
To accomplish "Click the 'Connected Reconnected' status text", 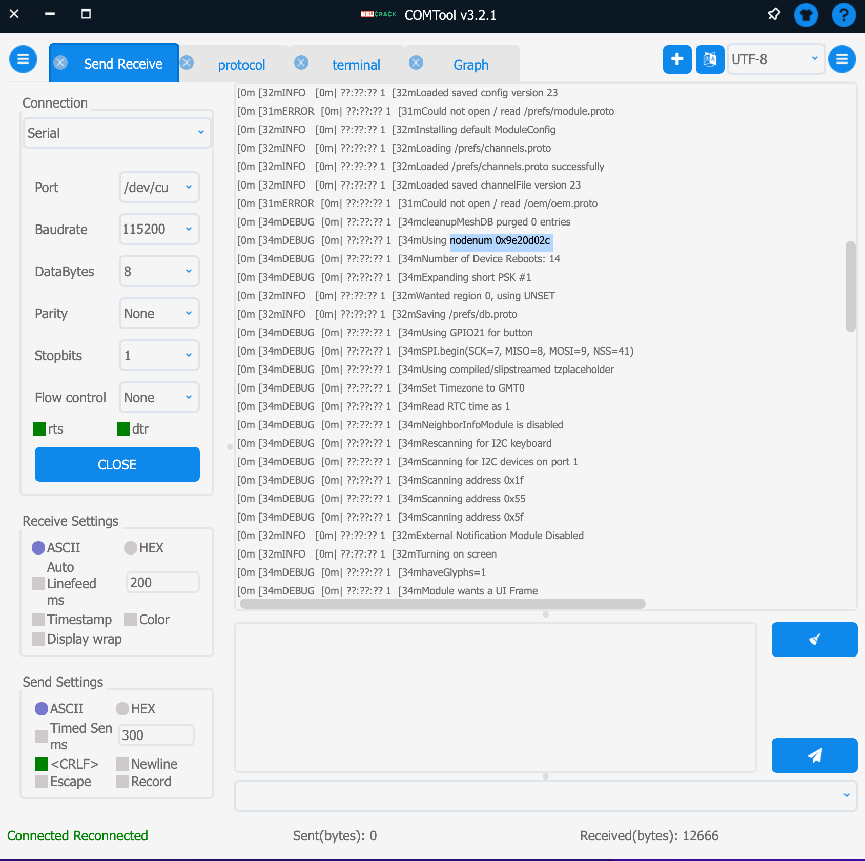I will click(77, 836).
